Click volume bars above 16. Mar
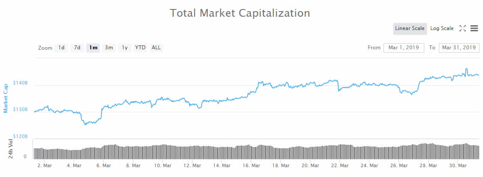Screen dimensions: 483x177 (255, 151)
